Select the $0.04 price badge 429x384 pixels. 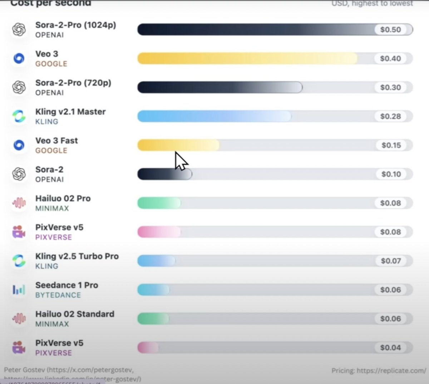click(390, 347)
